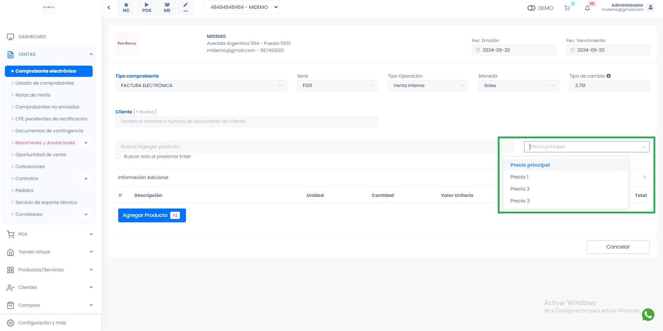The width and height of the screenshot is (663, 331).
Task: Collapse sidebar with the back arrow icon
Action: click(109, 7)
